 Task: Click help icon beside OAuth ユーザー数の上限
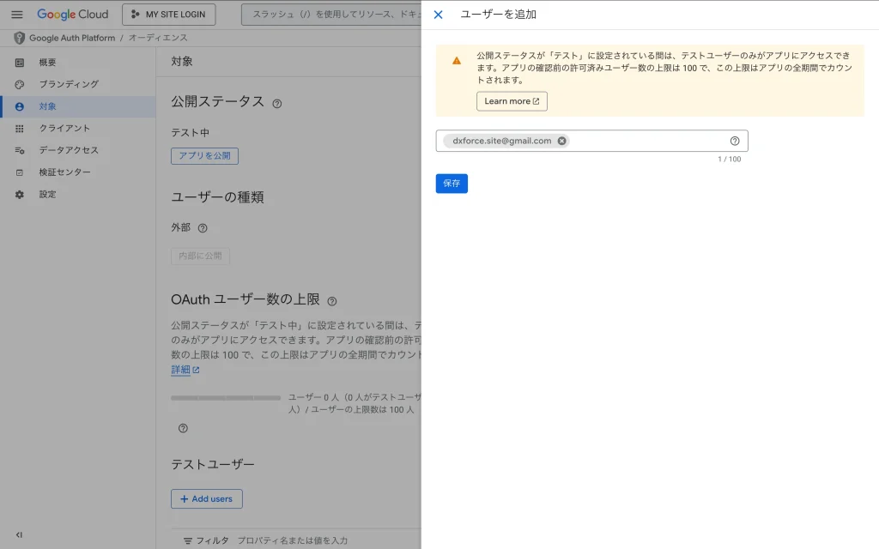tap(332, 301)
